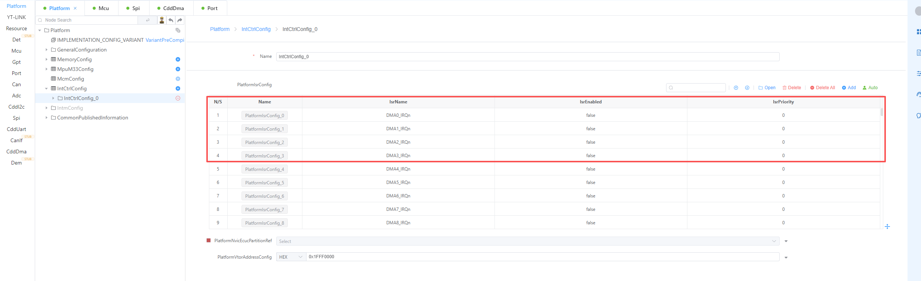Screen dimensions: 921x281
Task: Open the PlatformIsrConfig_8 entry
Action: pyautogui.click(x=265, y=223)
